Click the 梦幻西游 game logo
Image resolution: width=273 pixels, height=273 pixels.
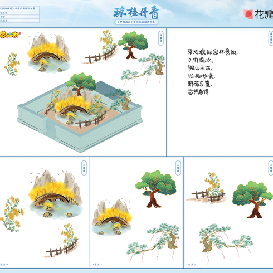click(10, 35)
